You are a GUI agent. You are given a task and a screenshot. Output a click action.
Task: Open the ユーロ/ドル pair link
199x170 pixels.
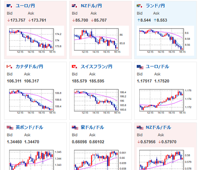tap(158, 67)
